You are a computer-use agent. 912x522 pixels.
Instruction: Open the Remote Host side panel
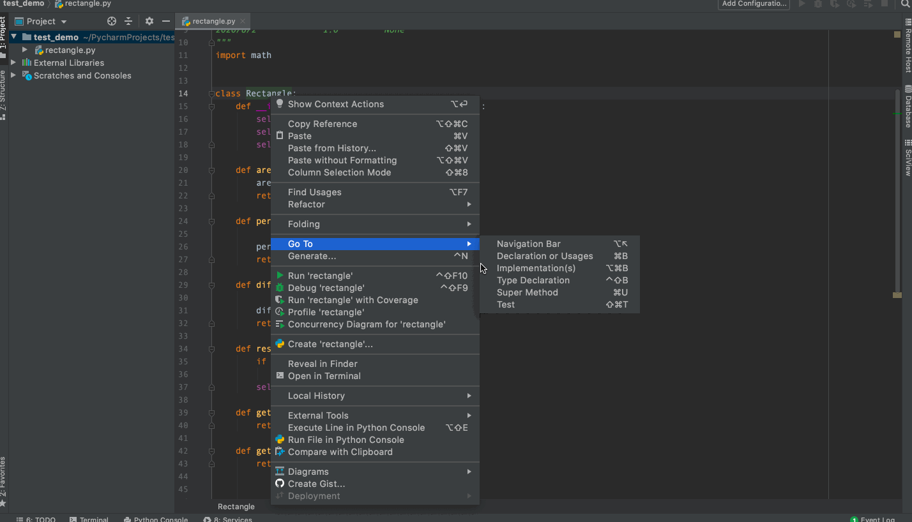pos(907,46)
